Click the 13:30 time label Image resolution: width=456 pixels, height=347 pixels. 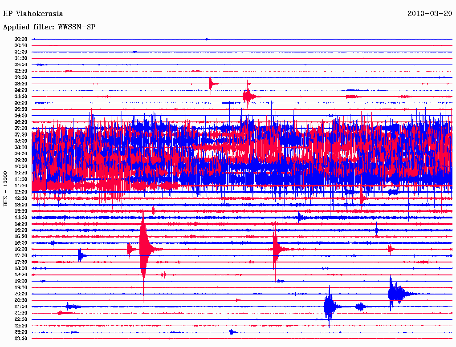coord(21,211)
